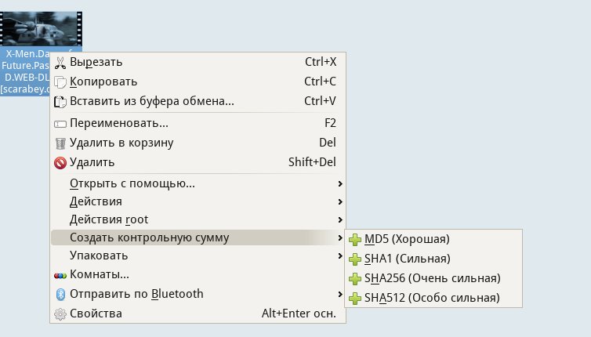Select the X-Men video file thumbnail
This screenshot has height=337, width=591.
point(41,27)
